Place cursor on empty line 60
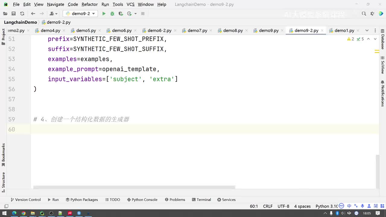386x217 pixels. (x=205, y=129)
